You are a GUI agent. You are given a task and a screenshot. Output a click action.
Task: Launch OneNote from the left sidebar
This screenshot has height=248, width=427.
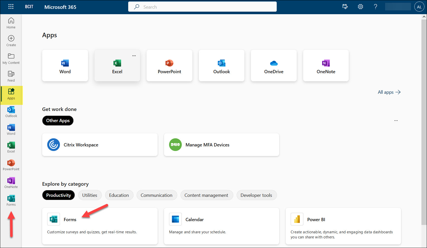pyautogui.click(x=11, y=183)
